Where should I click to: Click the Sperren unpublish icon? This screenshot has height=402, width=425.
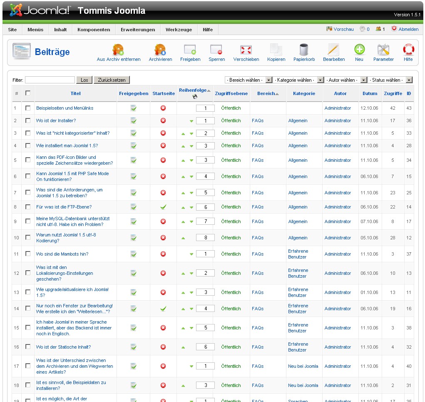[x=216, y=50]
